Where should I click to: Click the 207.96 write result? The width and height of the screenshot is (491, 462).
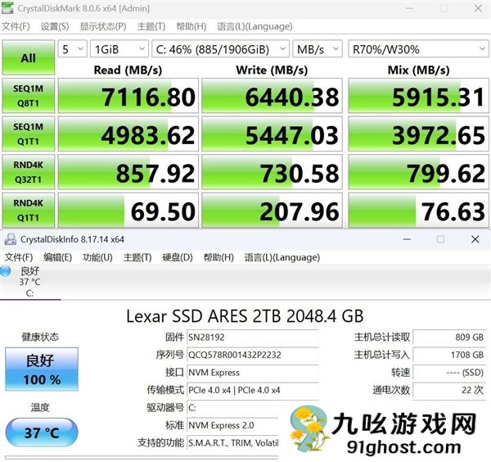[272, 210]
